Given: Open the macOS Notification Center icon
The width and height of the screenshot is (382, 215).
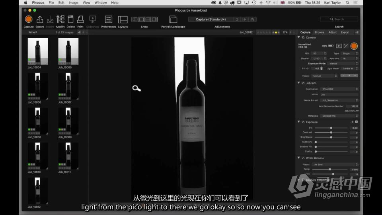Looking at the screenshot, I should point(355,3).
